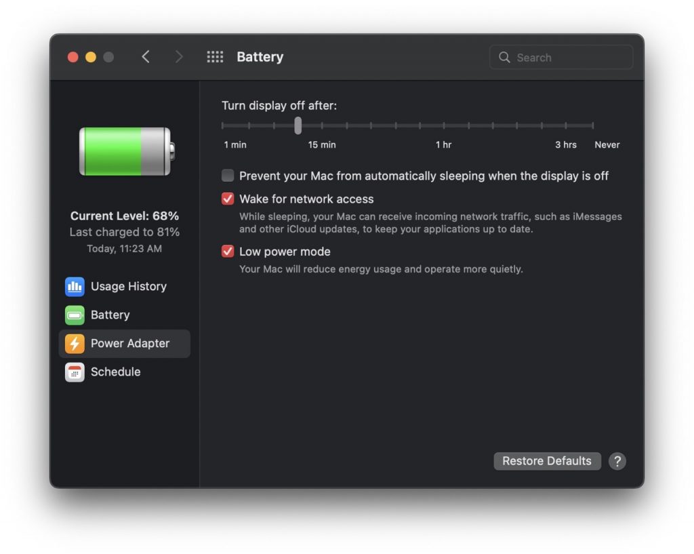
Task: Click the forward navigation arrow
Action: (178, 57)
